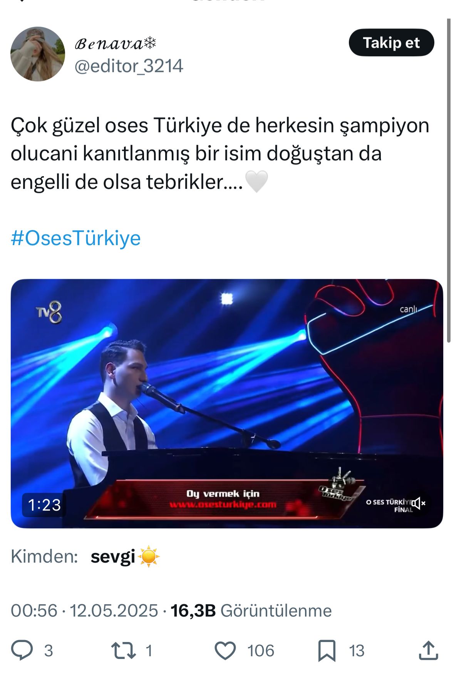Like the tweet with the heart icon
Viewport: 454px width, 679px height.
225,651
